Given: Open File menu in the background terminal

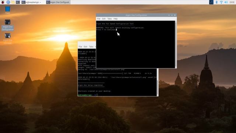Looking at the screenshot, I should (x=80, y=47).
